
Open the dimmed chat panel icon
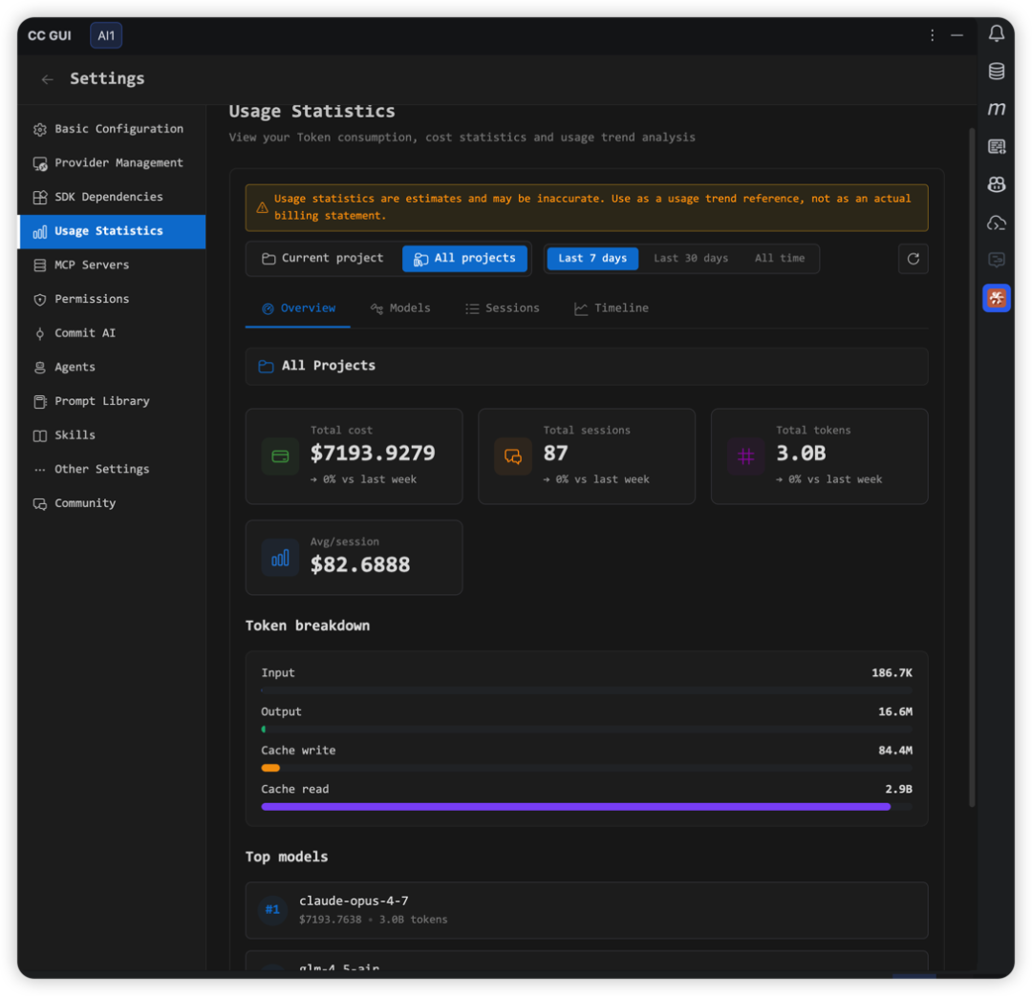coord(997,260)
